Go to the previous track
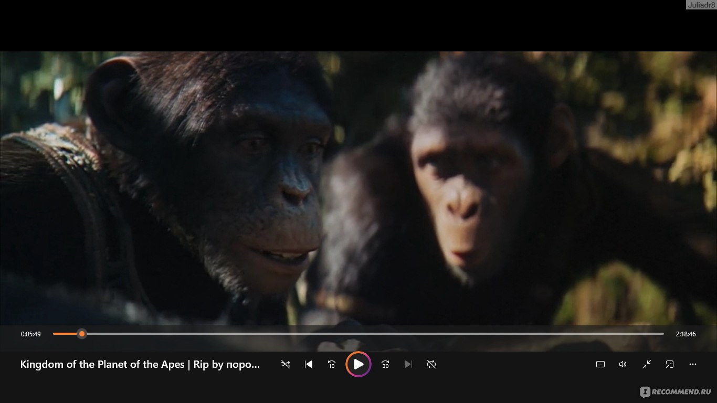The width and height of the screenshot is (717, 403). tap(309, 364)
